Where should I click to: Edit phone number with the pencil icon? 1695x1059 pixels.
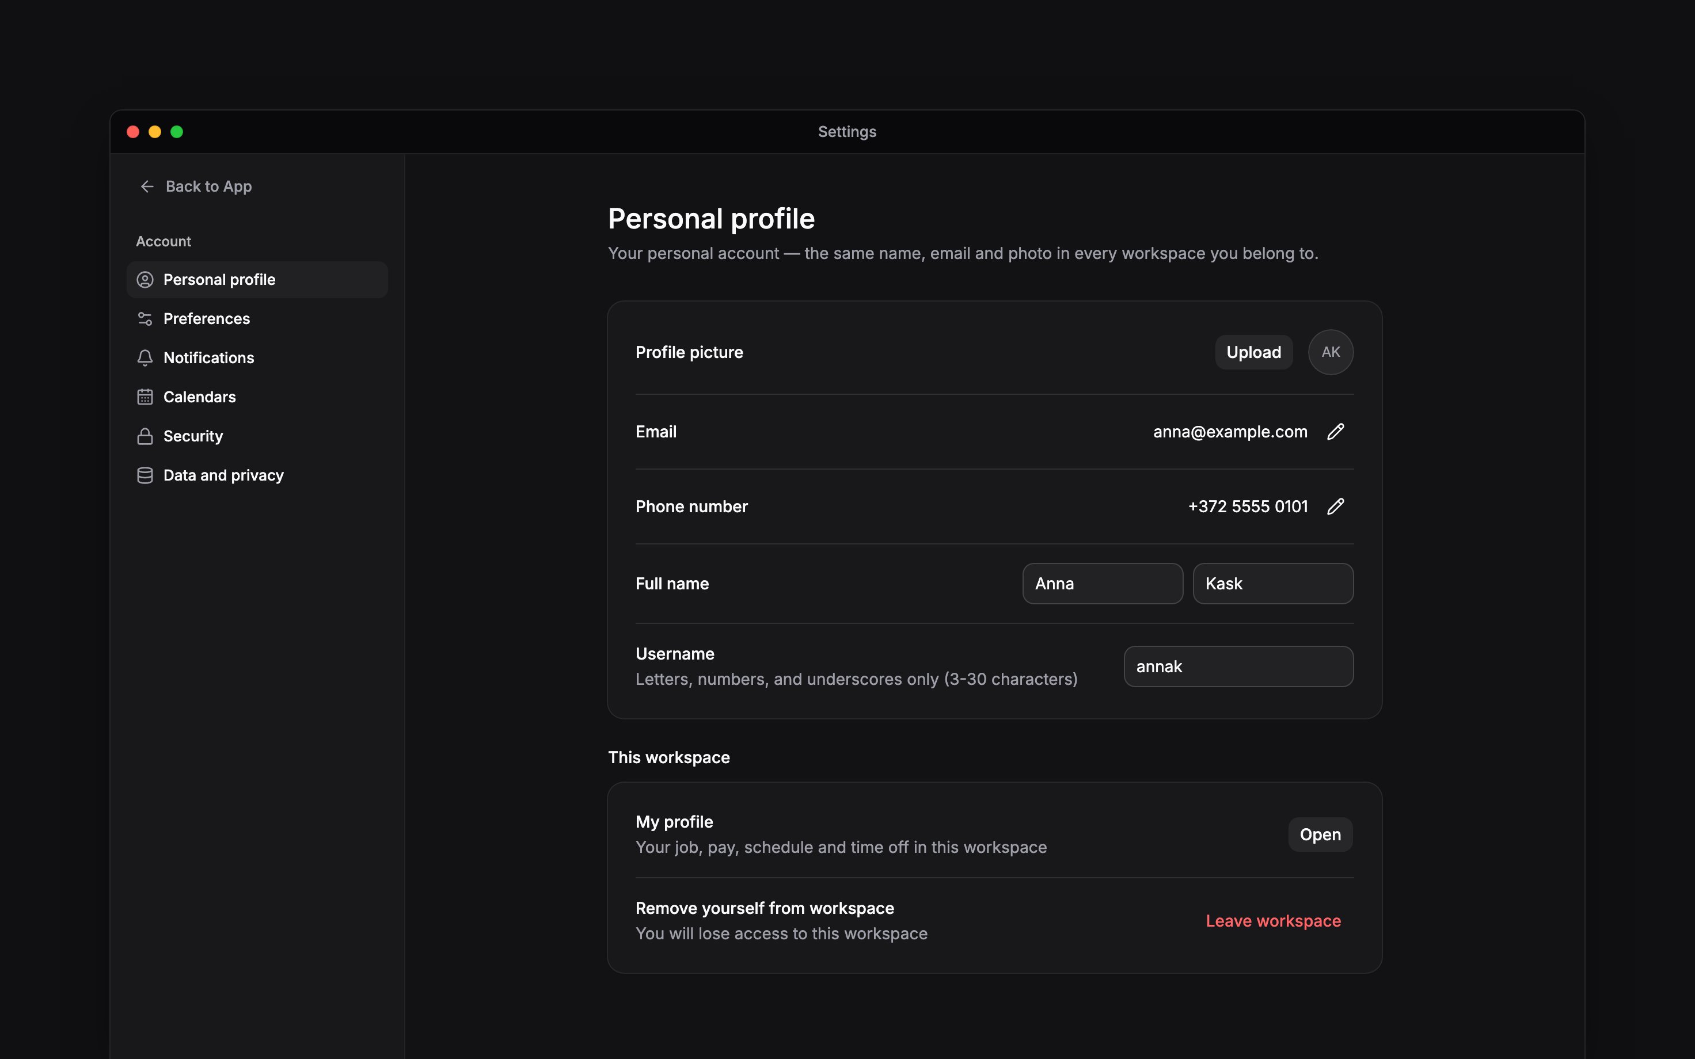pos(1336,506)
